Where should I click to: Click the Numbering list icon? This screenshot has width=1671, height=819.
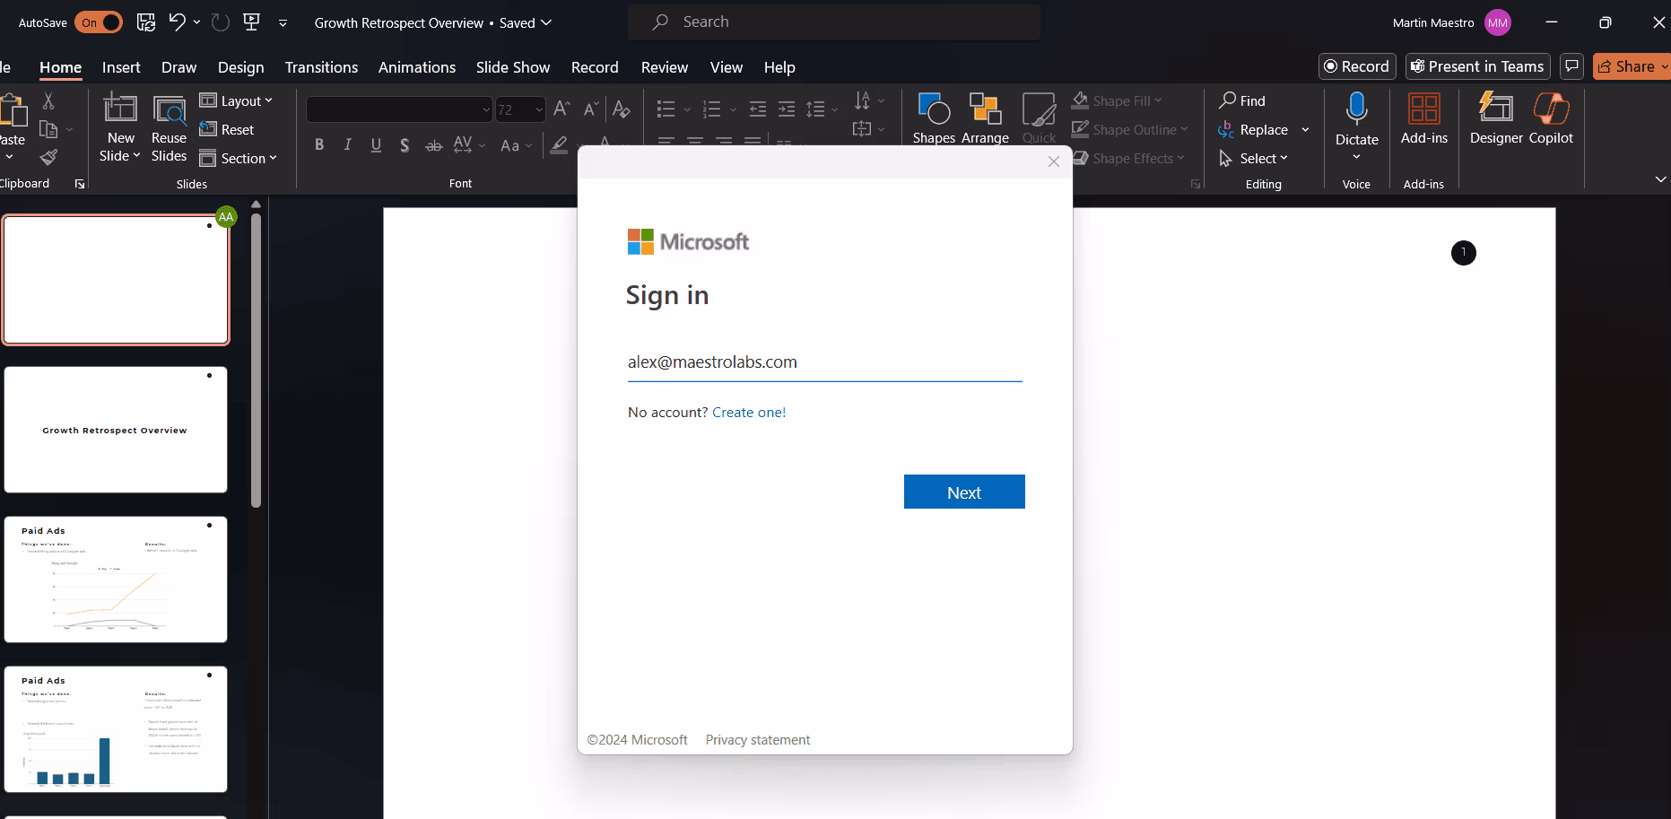click(711, 109)
